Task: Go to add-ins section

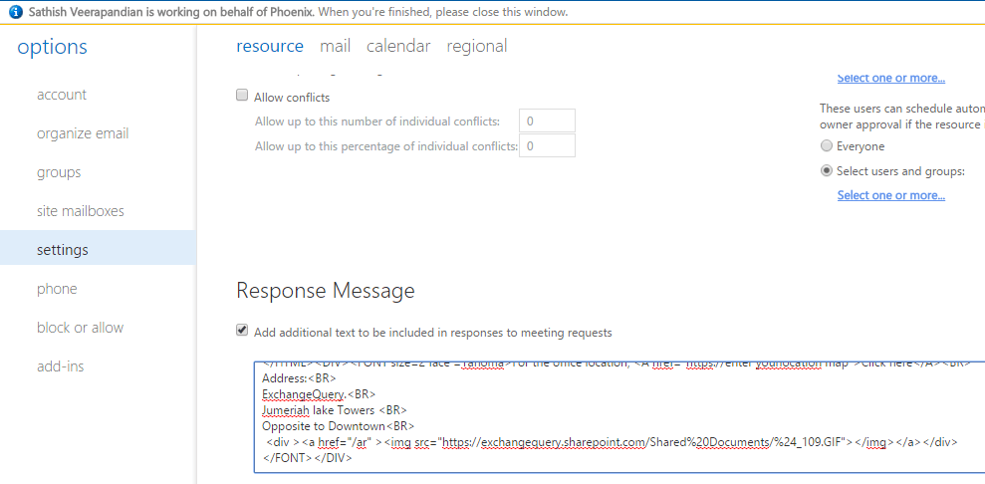Action: [x=60, y=366]
